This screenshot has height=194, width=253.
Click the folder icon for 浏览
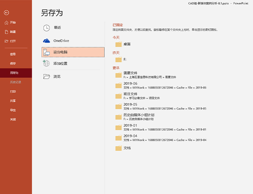46,76
